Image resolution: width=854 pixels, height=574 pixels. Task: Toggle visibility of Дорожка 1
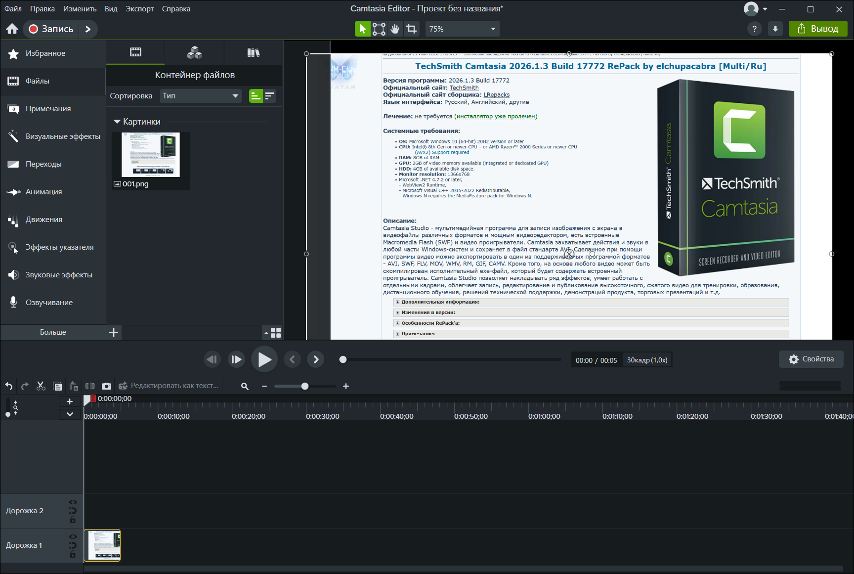click(x=73, y=537)
